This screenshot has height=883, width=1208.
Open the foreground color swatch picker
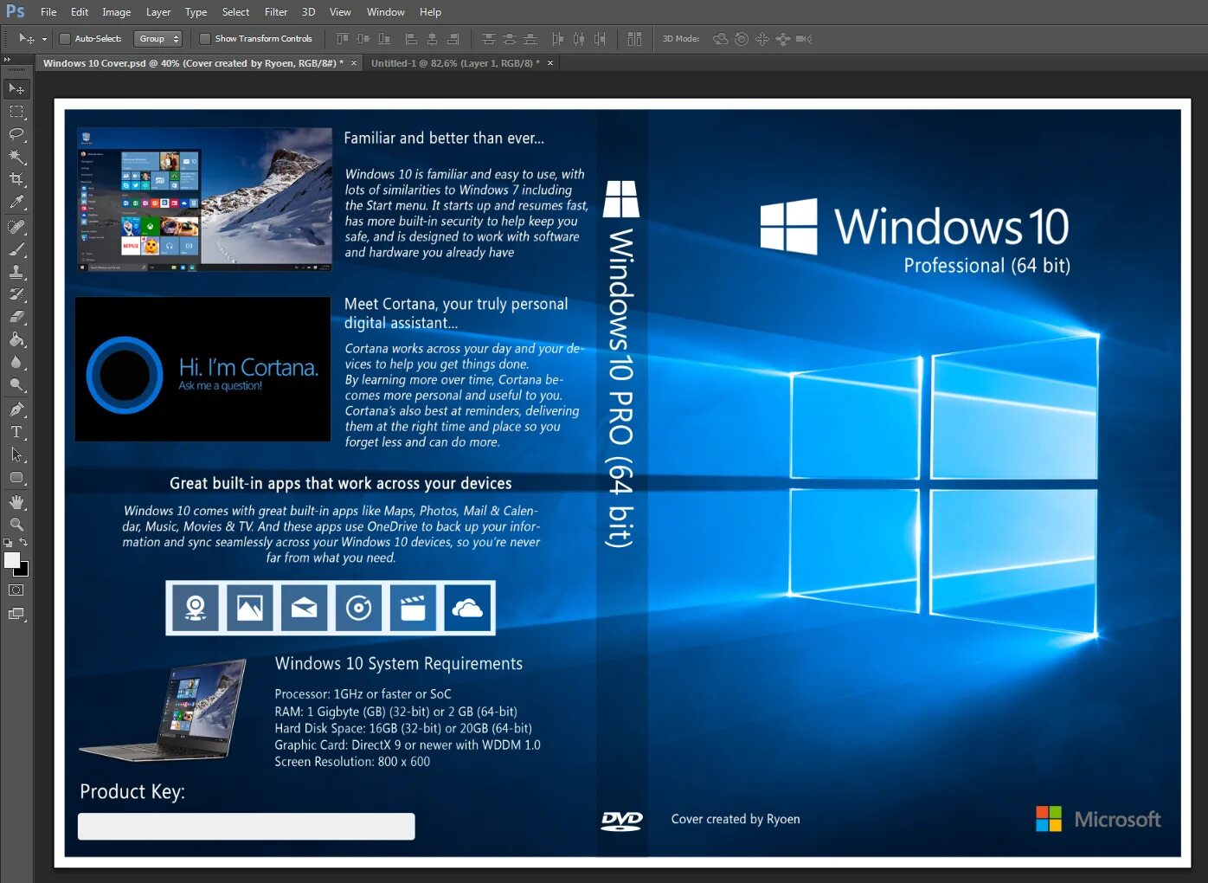pos(12,560)
